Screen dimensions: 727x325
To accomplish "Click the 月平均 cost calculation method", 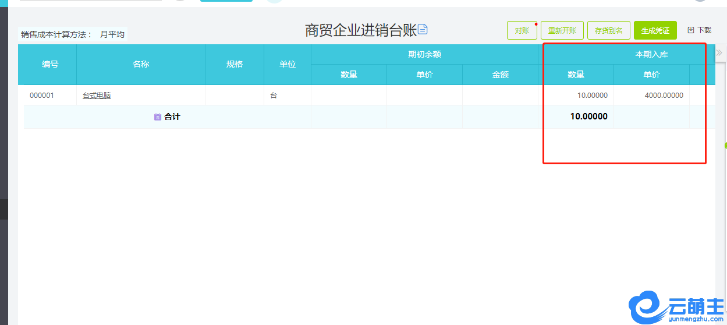I will [112, 34].
